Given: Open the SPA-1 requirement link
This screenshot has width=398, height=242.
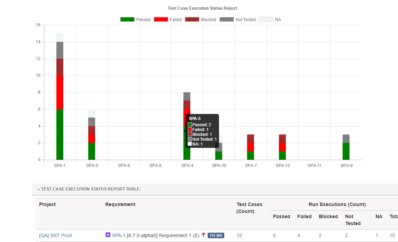Looking at the screenshot, I should (119, 235).
